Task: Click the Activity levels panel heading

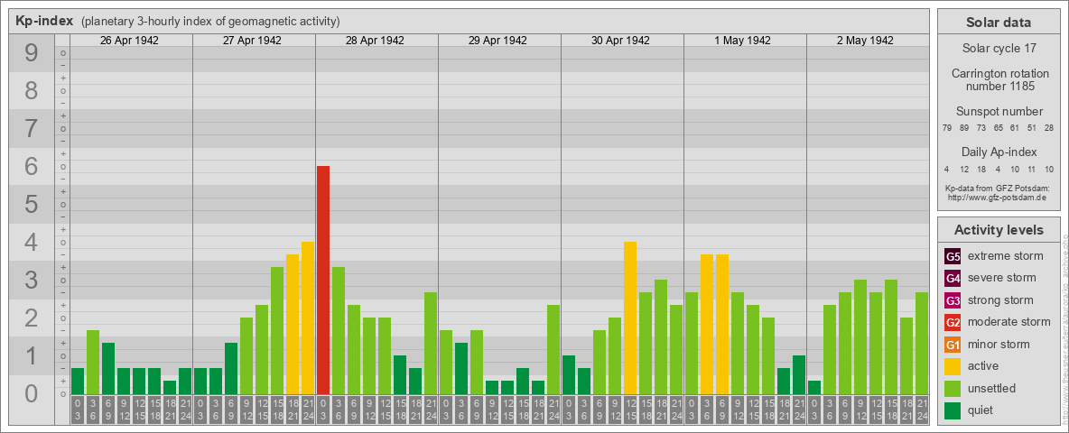Action: pyautogui.click(x=999, y=230)
